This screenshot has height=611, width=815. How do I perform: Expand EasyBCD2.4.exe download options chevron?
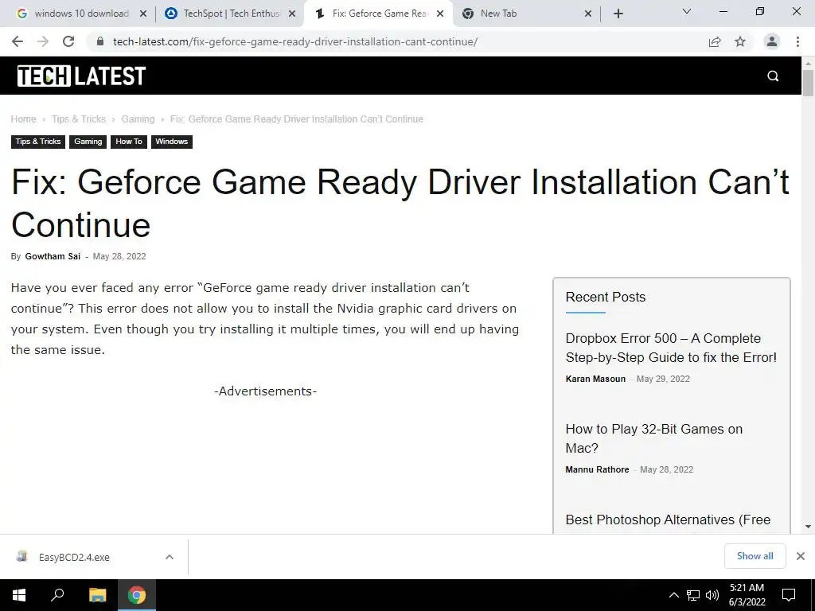coord(170,557)
